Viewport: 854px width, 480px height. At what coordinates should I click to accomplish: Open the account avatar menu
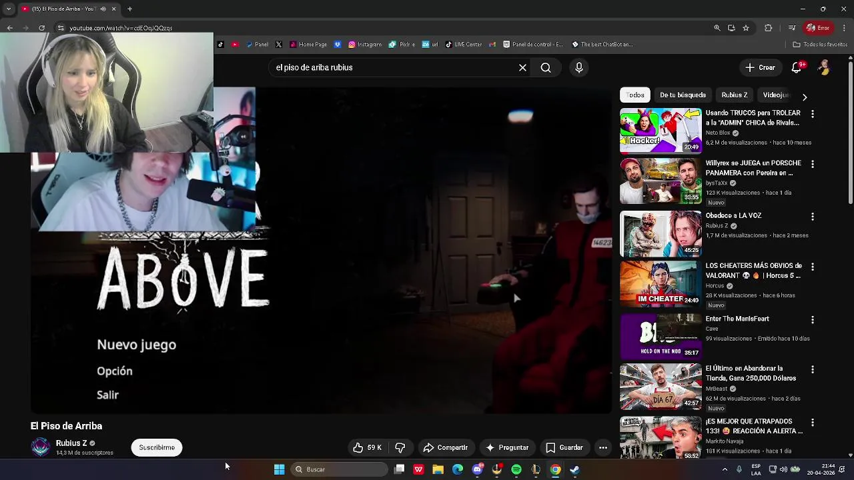click(824, 67)
